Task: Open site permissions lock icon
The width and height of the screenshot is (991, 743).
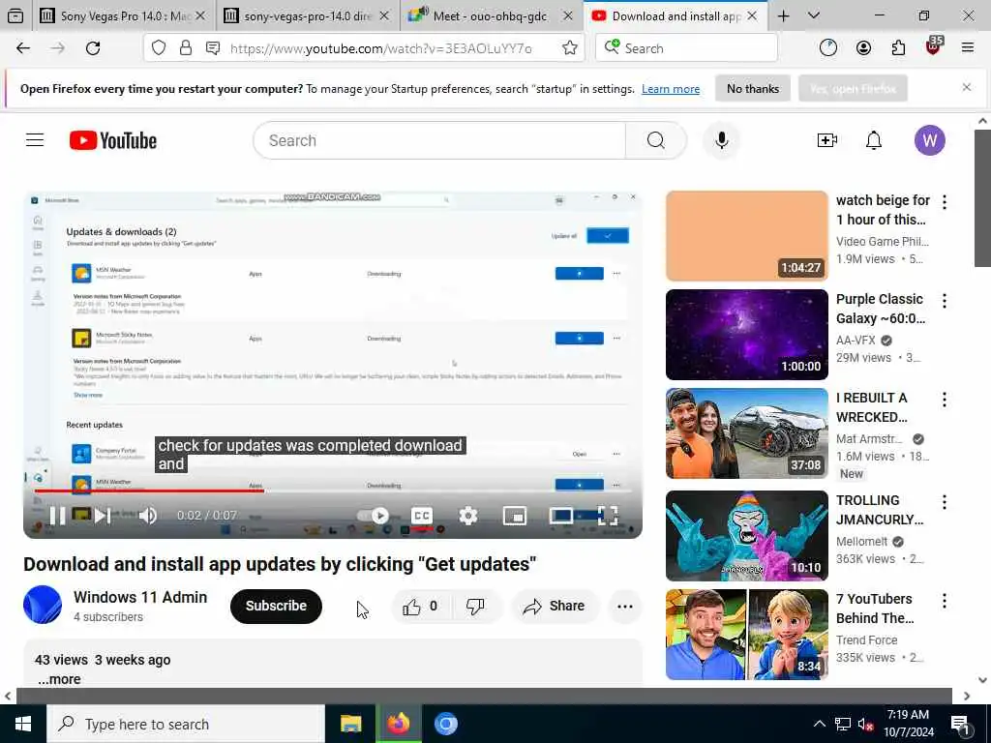Action: [x=185, y=48]
